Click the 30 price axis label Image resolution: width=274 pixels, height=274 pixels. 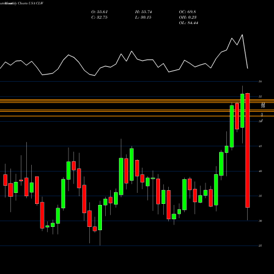click(x=260, y=221)
